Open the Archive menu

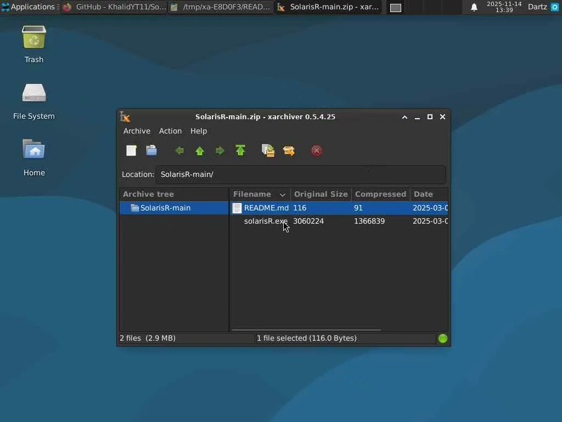pos(137,131)
